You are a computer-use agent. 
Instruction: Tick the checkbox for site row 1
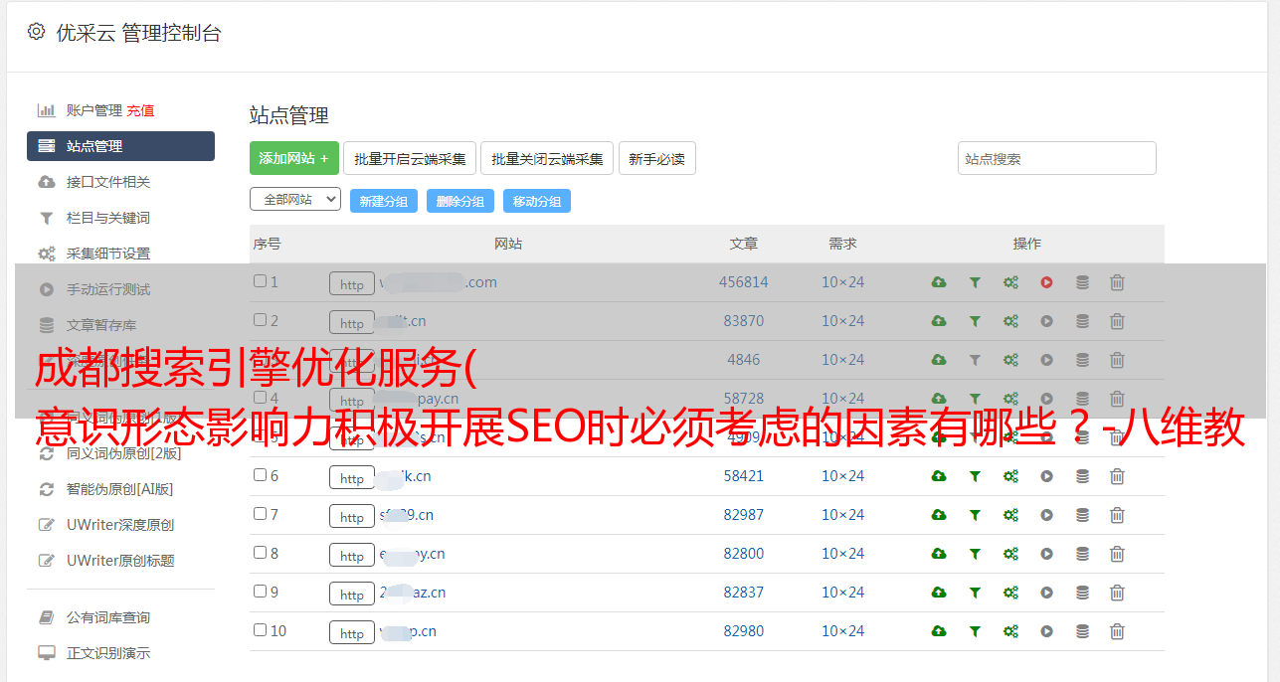[x=260, y=281]
